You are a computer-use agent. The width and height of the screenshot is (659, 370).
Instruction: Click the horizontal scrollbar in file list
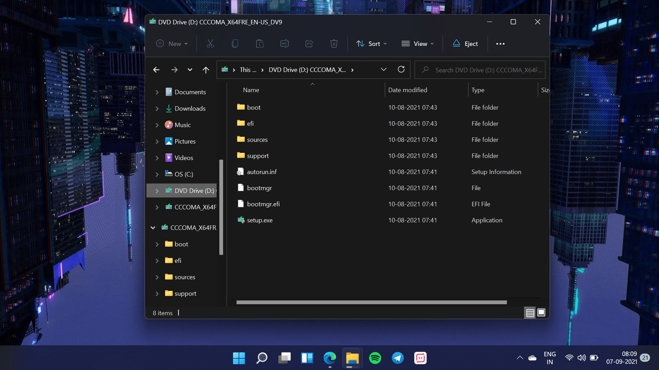(371, 303)
